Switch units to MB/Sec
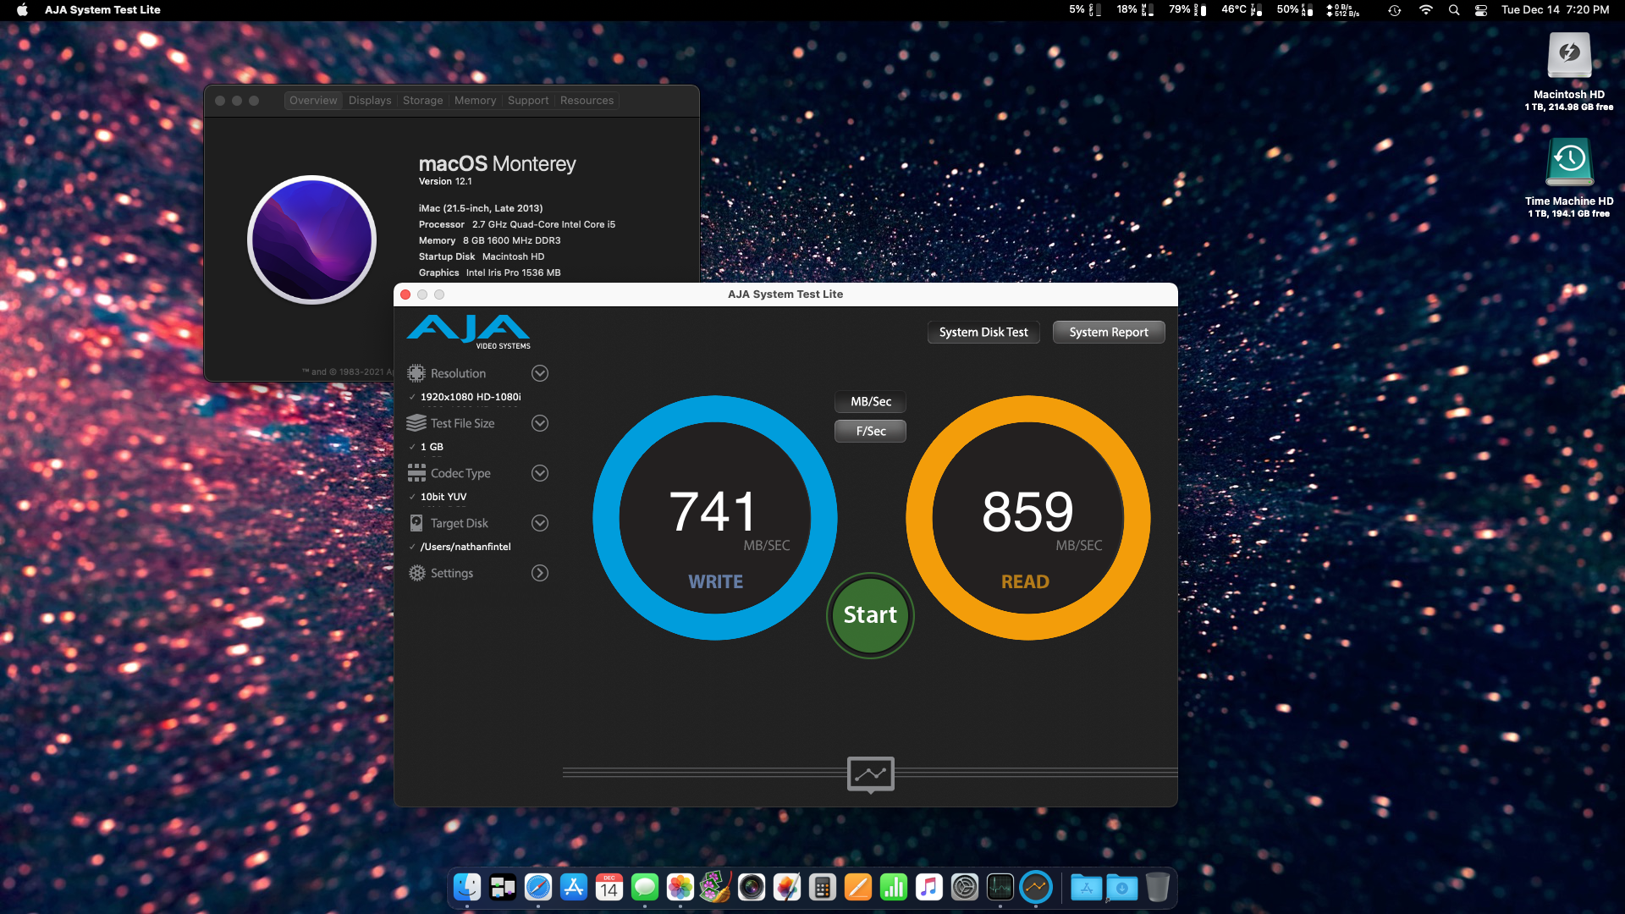Image resolution: width=1625 pixels, height=914 pixels. click(870, 402)
